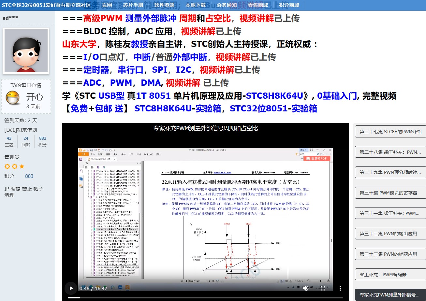Click the [LV.1]初来乍到 level text

point(21,130)
